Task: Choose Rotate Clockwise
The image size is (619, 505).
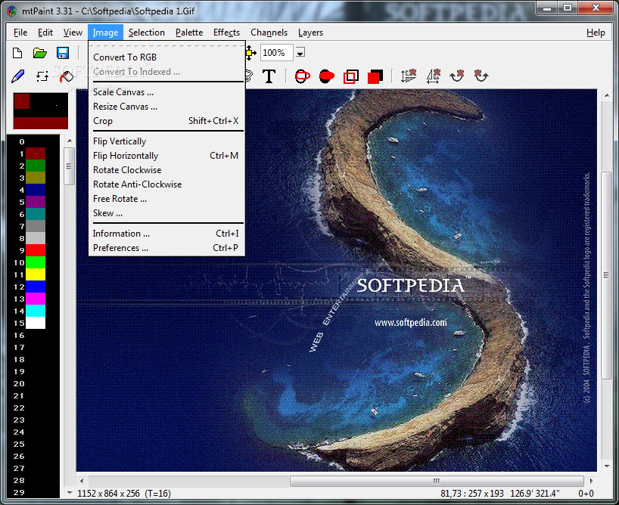Action: [166, 170]
